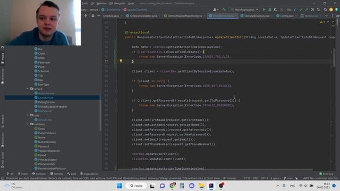Click ClientService breadcrumb in navigation bar
Image resolution: width=340 pixels, height=191 pixels.
(x=111, y=10)
